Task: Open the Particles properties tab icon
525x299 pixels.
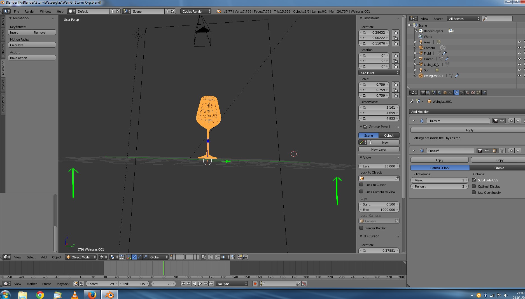Action: (479, 93)
